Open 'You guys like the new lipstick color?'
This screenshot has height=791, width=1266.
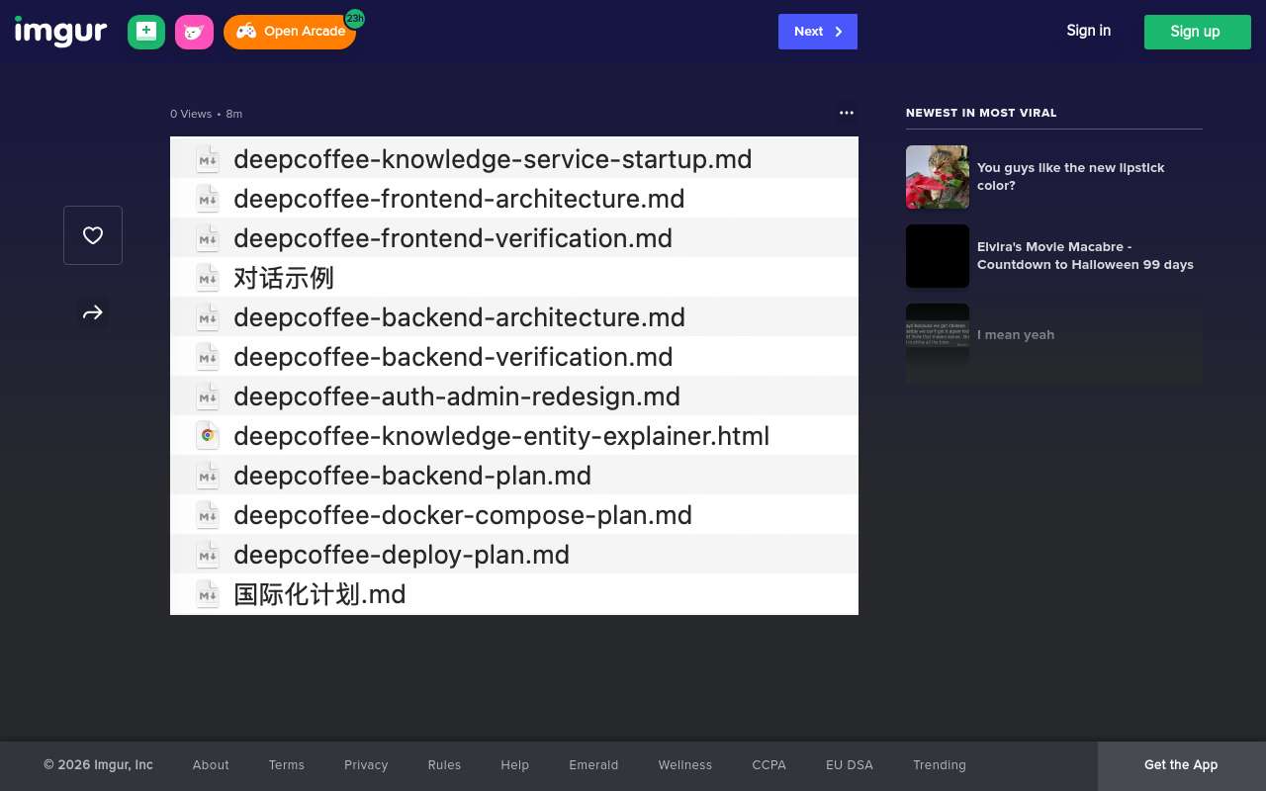(1071, 177)
